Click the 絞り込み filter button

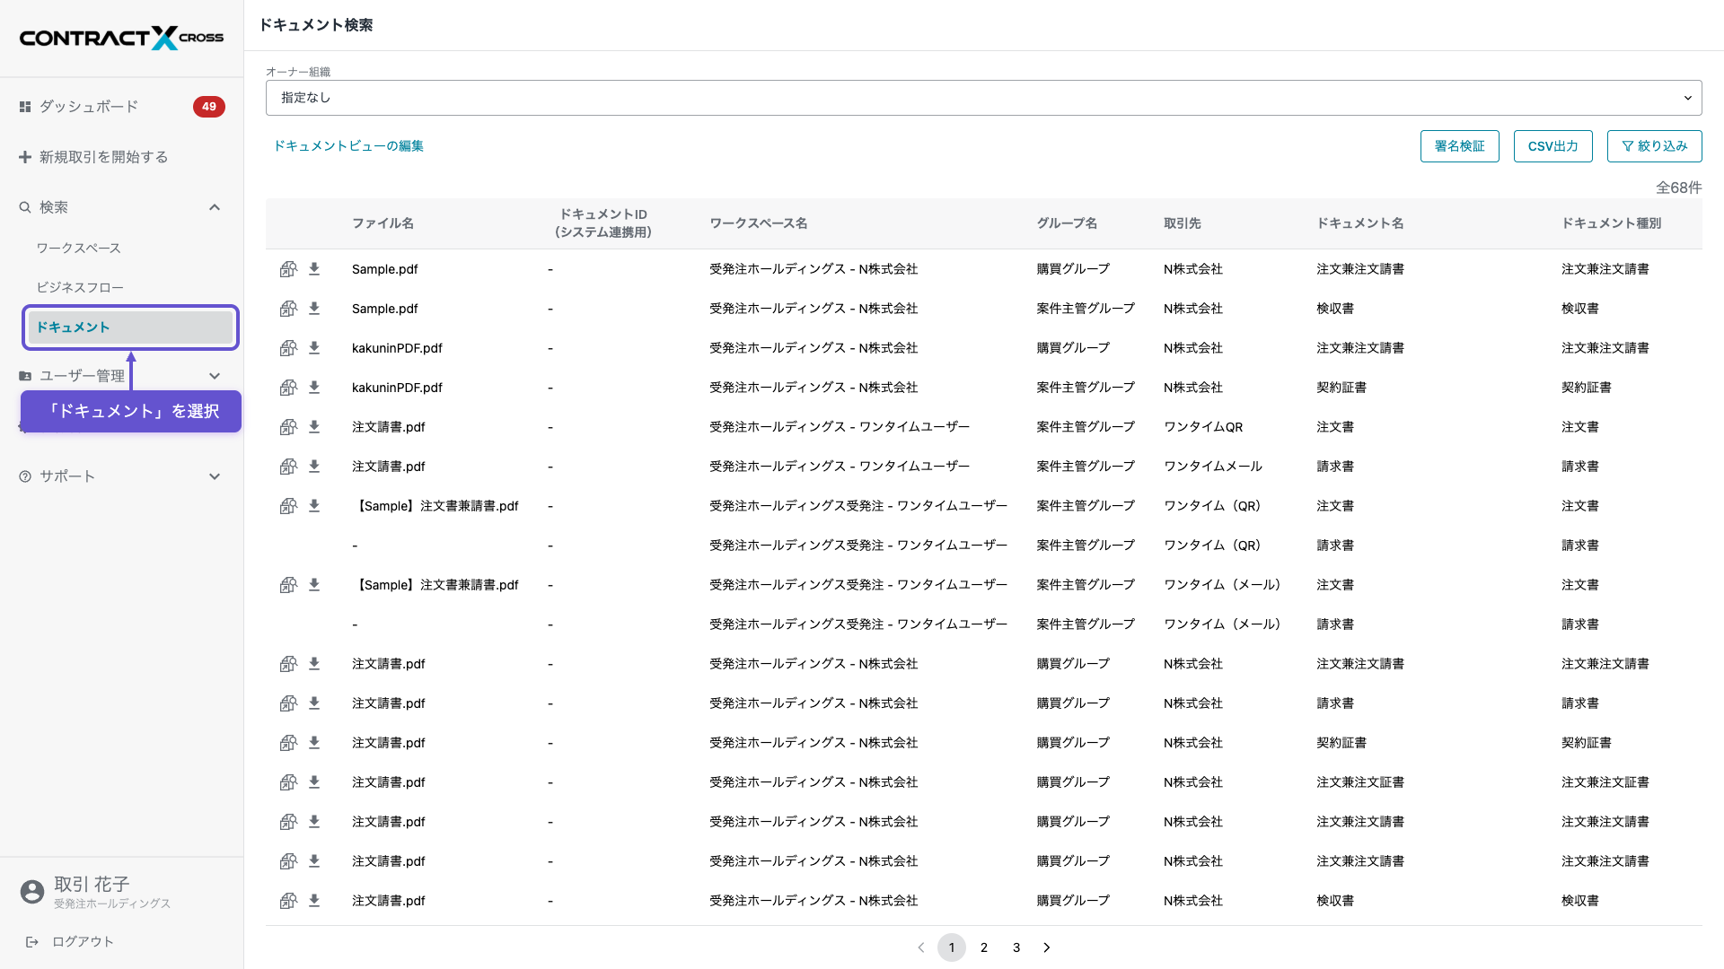tap(1654, 146)
